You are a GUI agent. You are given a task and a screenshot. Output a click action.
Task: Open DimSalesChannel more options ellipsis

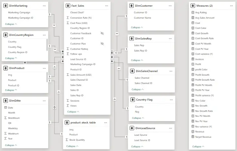coord(171,71)
